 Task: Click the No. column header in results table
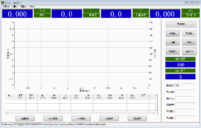[x=10, y=97]
